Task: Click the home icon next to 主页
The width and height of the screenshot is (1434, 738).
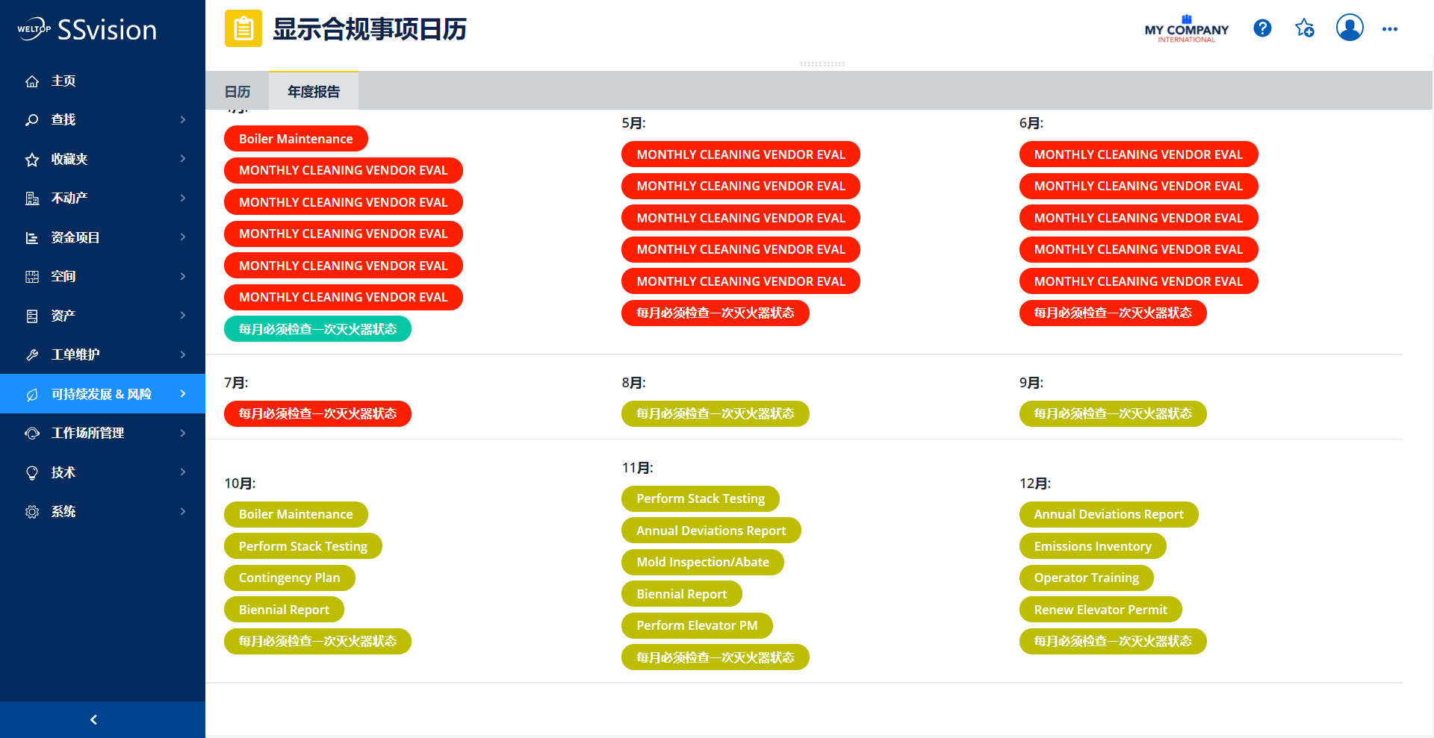Action: point(32,81)
